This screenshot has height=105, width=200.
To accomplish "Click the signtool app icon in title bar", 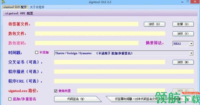I will 3,2.
